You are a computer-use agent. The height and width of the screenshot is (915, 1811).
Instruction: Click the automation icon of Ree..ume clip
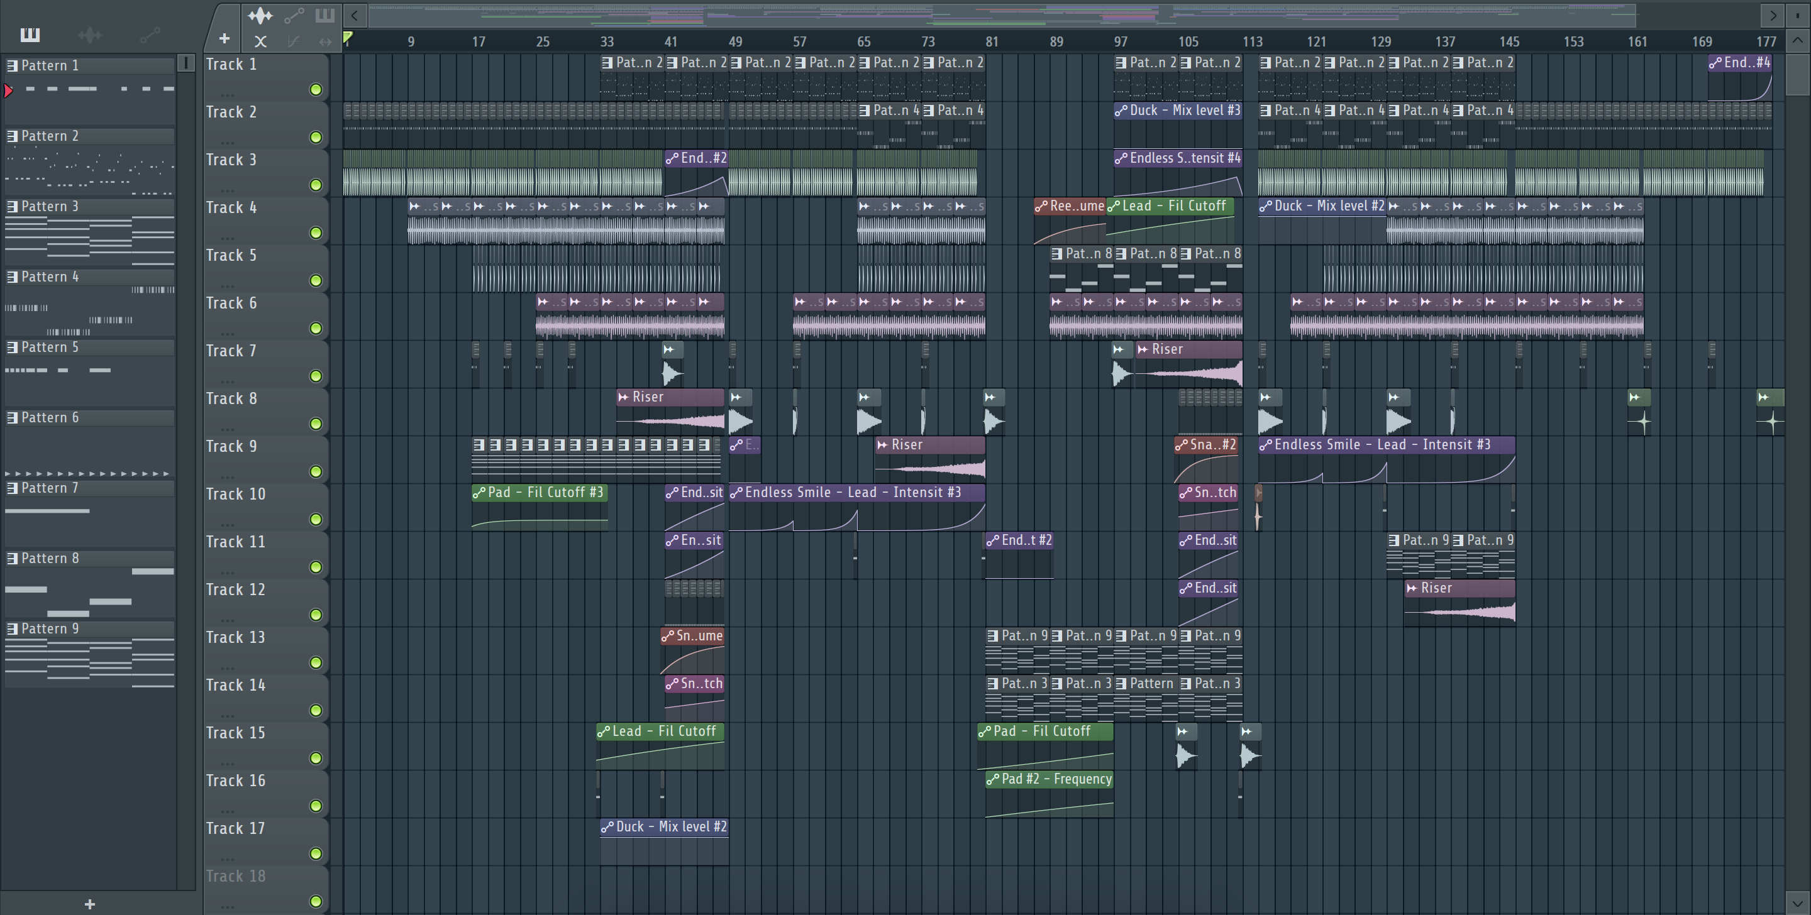(x=1041, y=206)
